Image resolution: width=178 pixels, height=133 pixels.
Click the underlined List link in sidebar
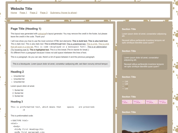point(126,86)
